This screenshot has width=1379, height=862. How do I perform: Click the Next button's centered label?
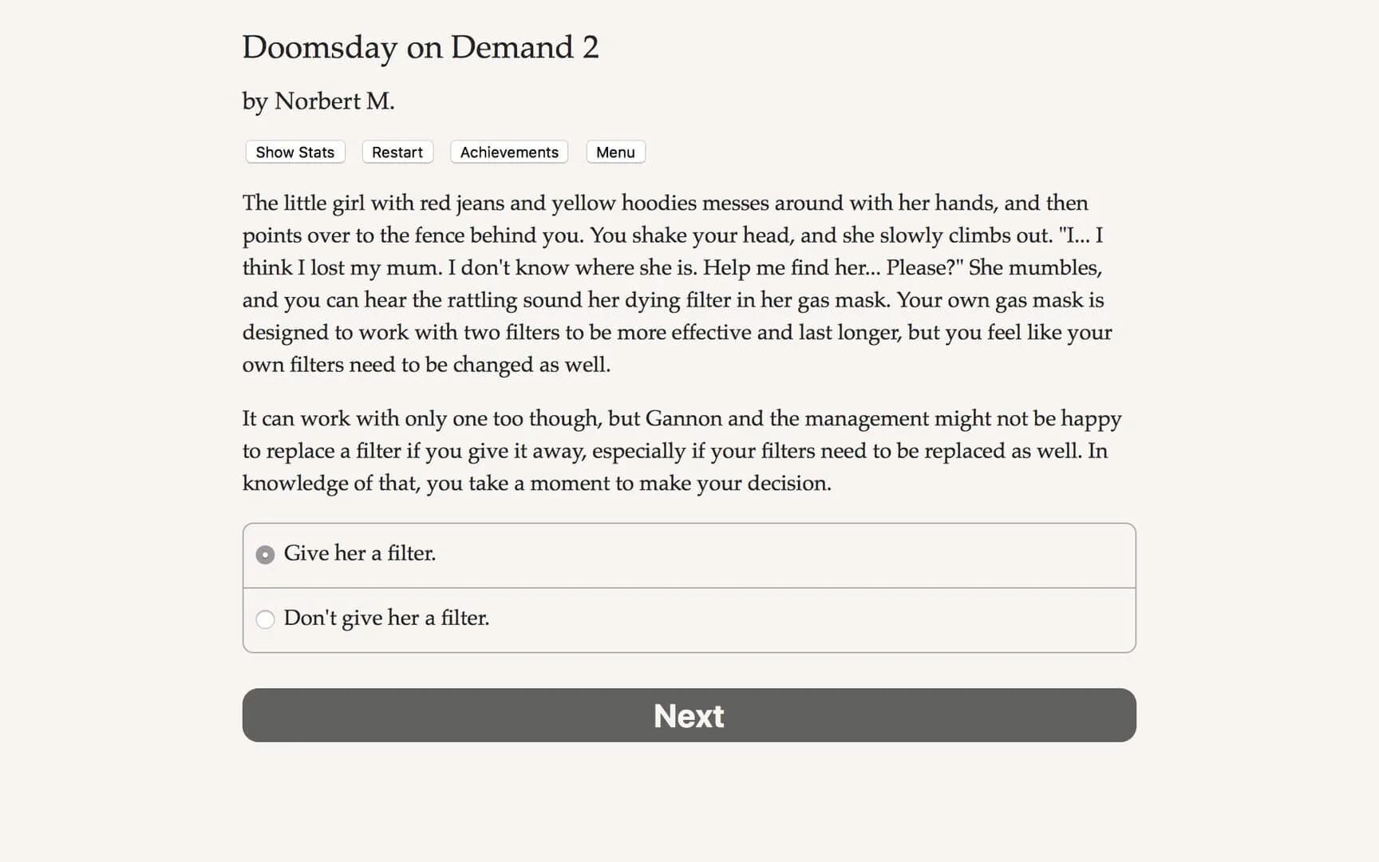(x=689, y=716)
